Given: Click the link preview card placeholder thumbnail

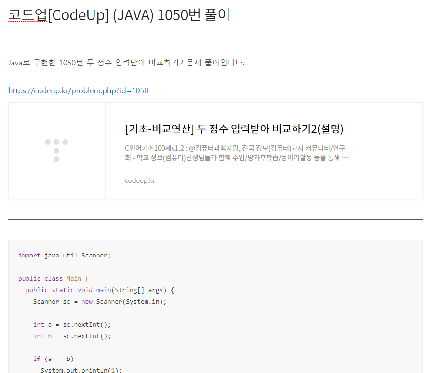Looking at the screenshot, I should [57, 151].
